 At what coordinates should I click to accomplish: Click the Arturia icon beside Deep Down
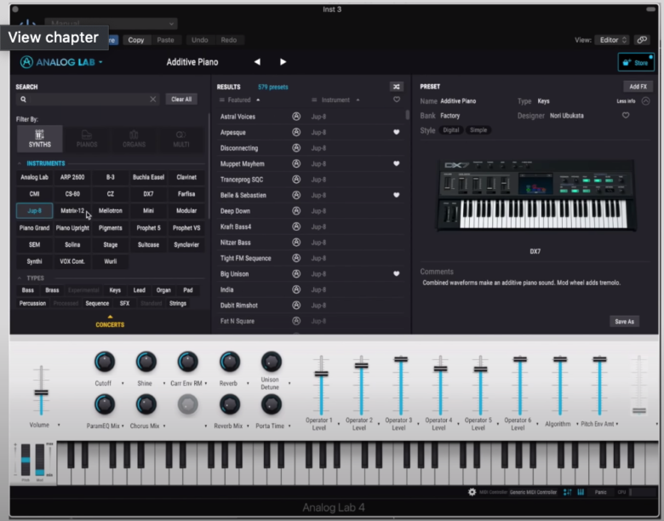tap(296, 211)
